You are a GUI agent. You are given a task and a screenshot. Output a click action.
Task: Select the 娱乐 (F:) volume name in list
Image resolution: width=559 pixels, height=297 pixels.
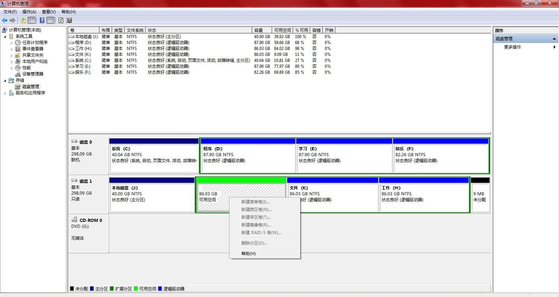pos(83,72)
